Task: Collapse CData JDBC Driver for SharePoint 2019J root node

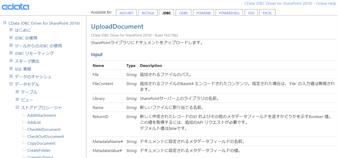Action: coord(5,23)
